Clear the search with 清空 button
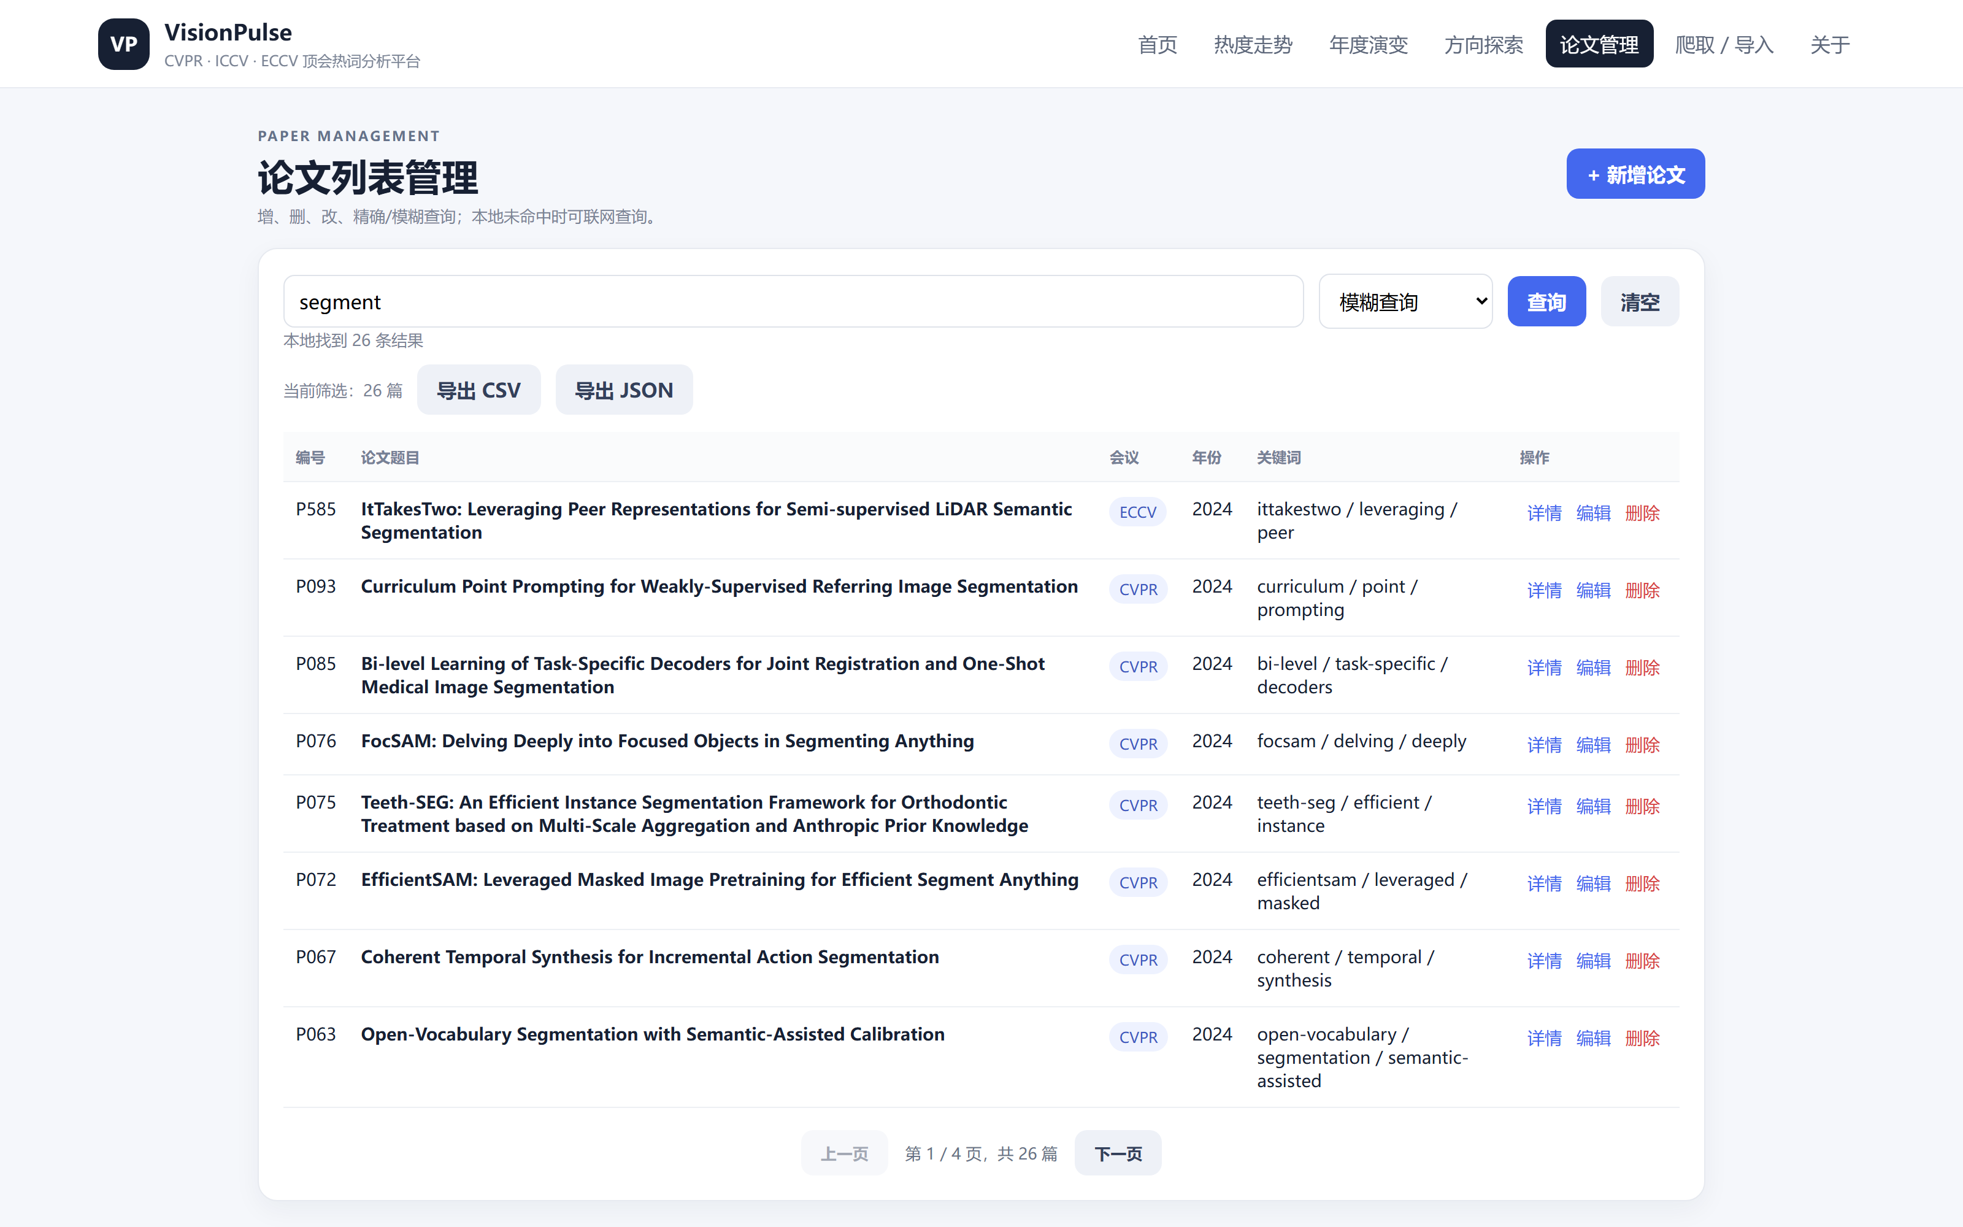1963x1227 pixels. [x=1639, y=302]
